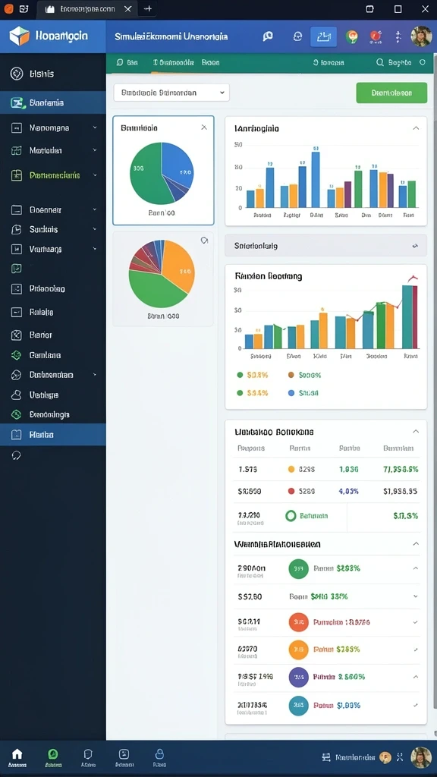This screenshot has height=777, width=437.
Task: Expand the Martolan sidebar item chevron
Action: pos(95,150)
